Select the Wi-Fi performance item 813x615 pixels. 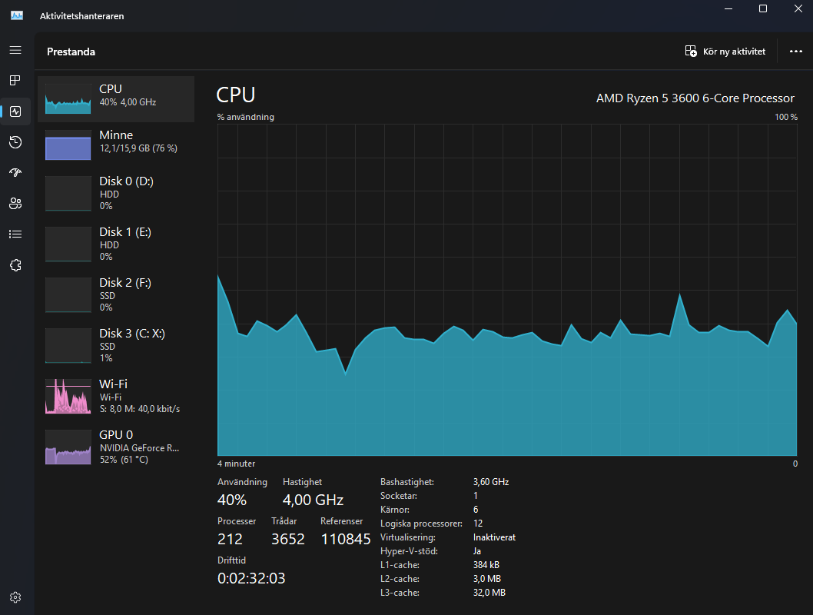(x=116, y=396)
